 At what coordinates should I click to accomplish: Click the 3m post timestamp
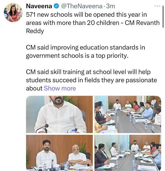[111, 6]
